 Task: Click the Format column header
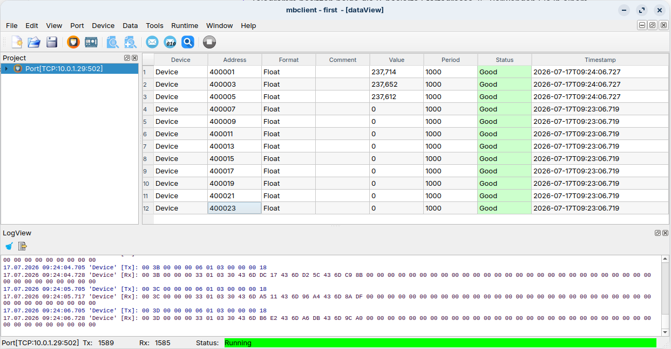[289, 60]
